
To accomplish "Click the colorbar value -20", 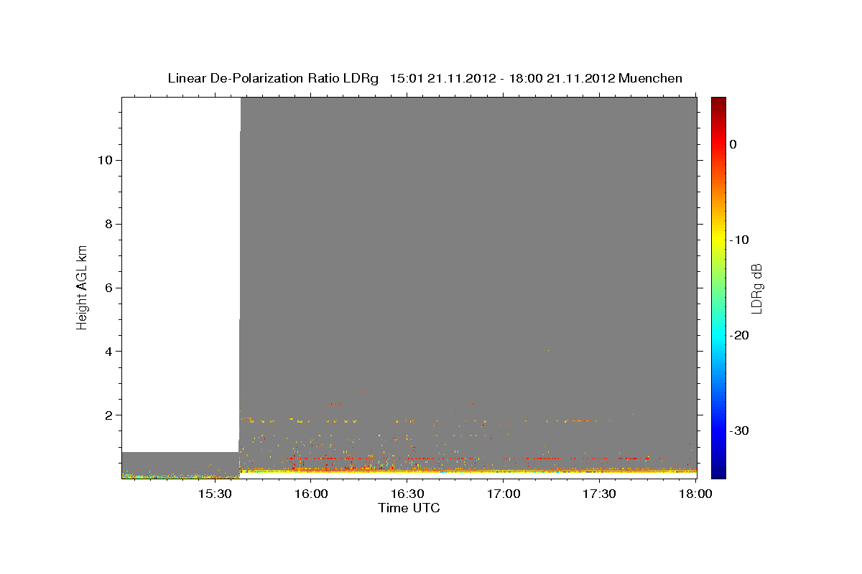I will click(739, 335).
